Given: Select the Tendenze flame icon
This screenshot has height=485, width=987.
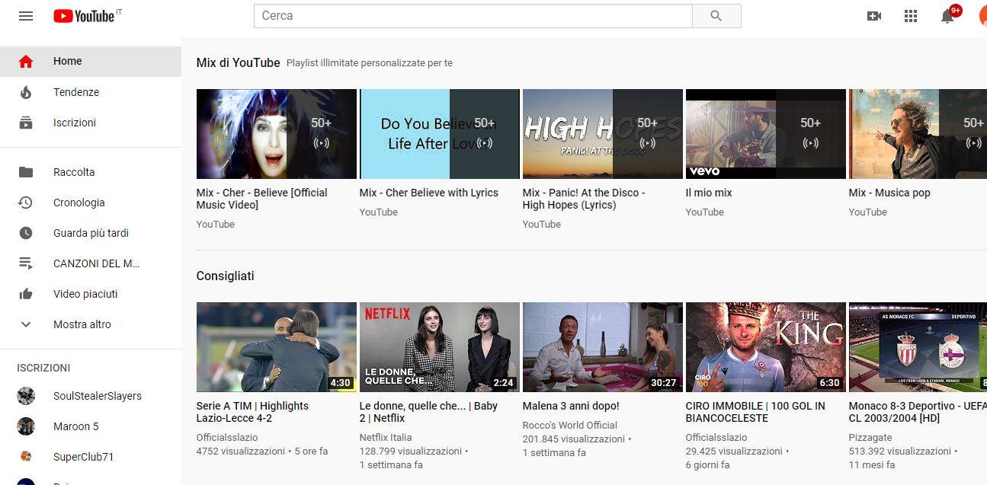Looking at the screenshot, I should (x=25, y=91).
